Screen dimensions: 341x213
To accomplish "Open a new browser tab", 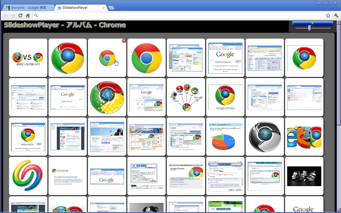I will tap(111, 8).
